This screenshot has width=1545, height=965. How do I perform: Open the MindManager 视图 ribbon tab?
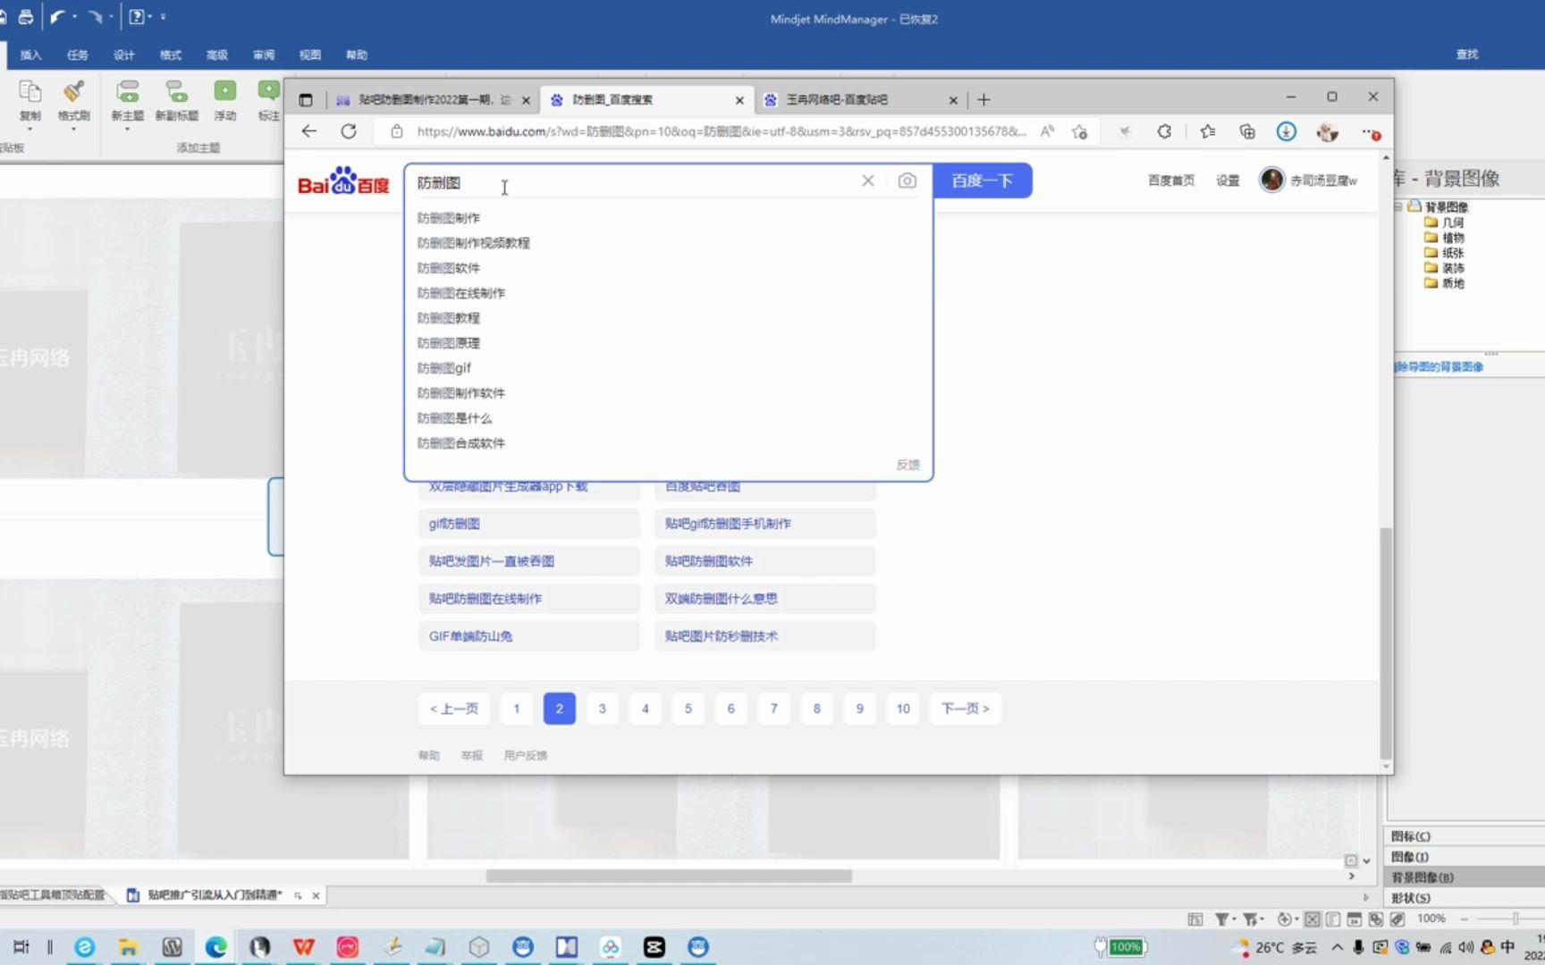coord(309,55)
